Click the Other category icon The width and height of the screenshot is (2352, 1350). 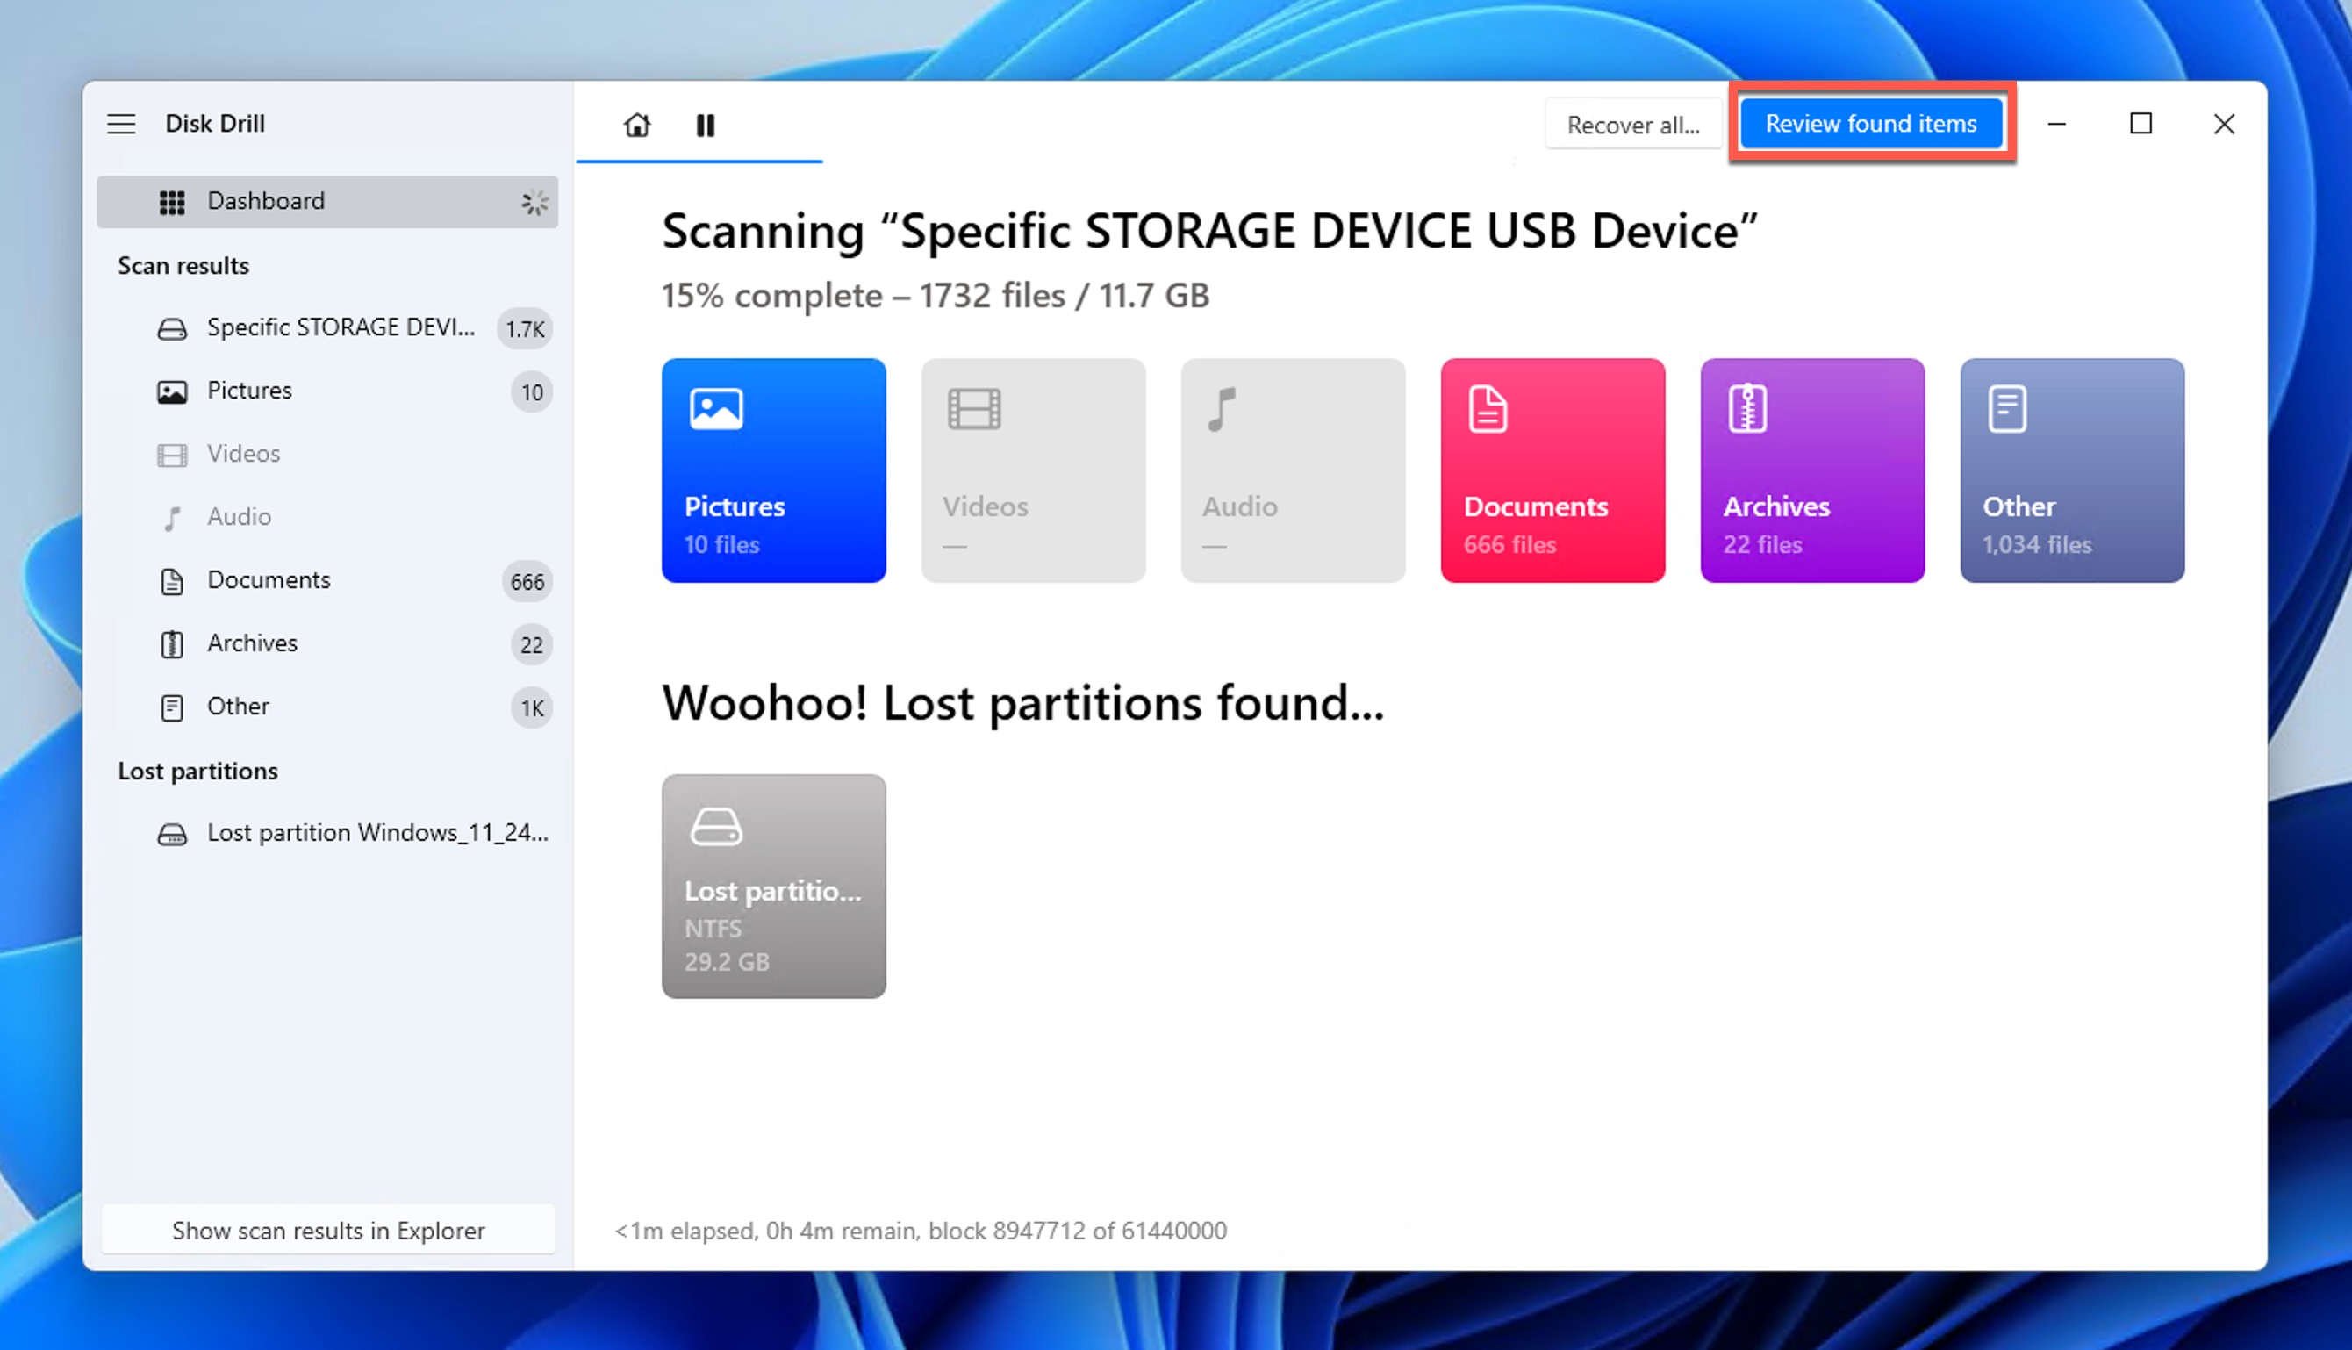coord(2006,408)
